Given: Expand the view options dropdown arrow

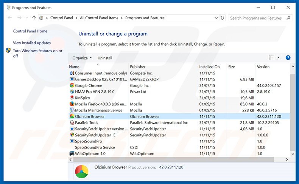Looking at the screenshot, I should click(x=278, y=58).
